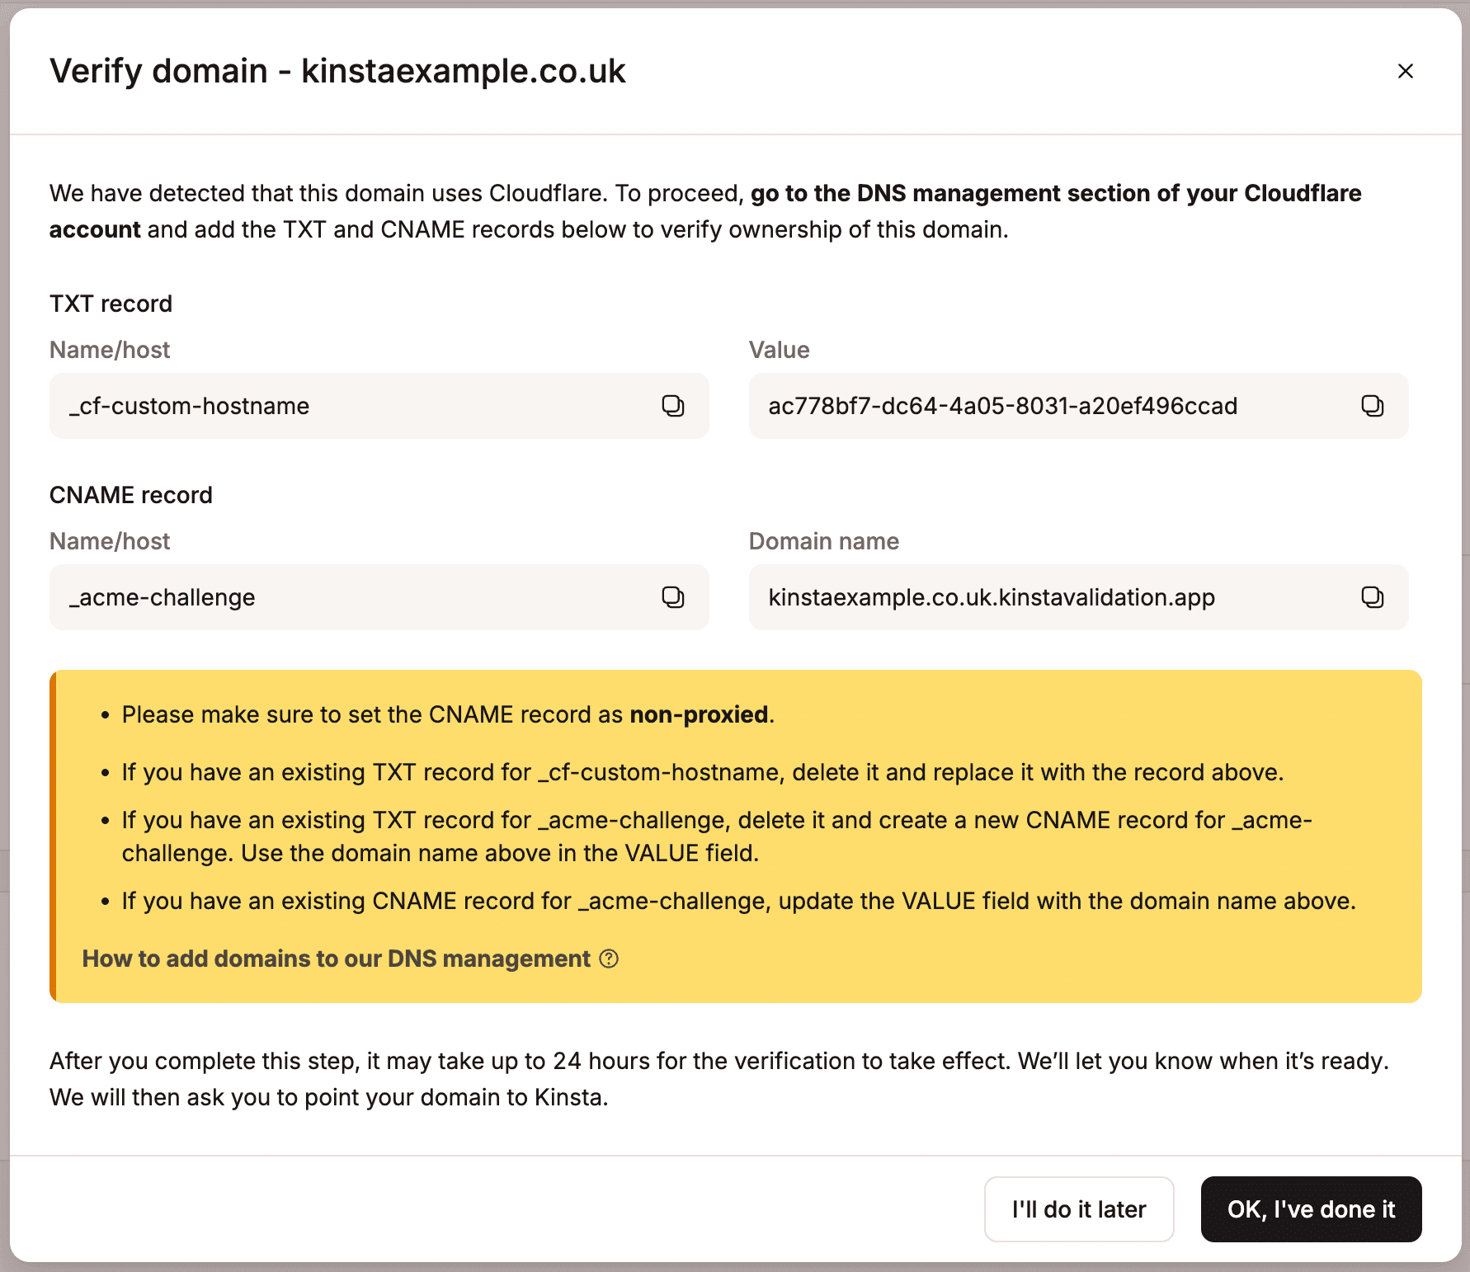Click the OK, I've done it button
1470x1272 pixels.
[x=1311, y=1208]
